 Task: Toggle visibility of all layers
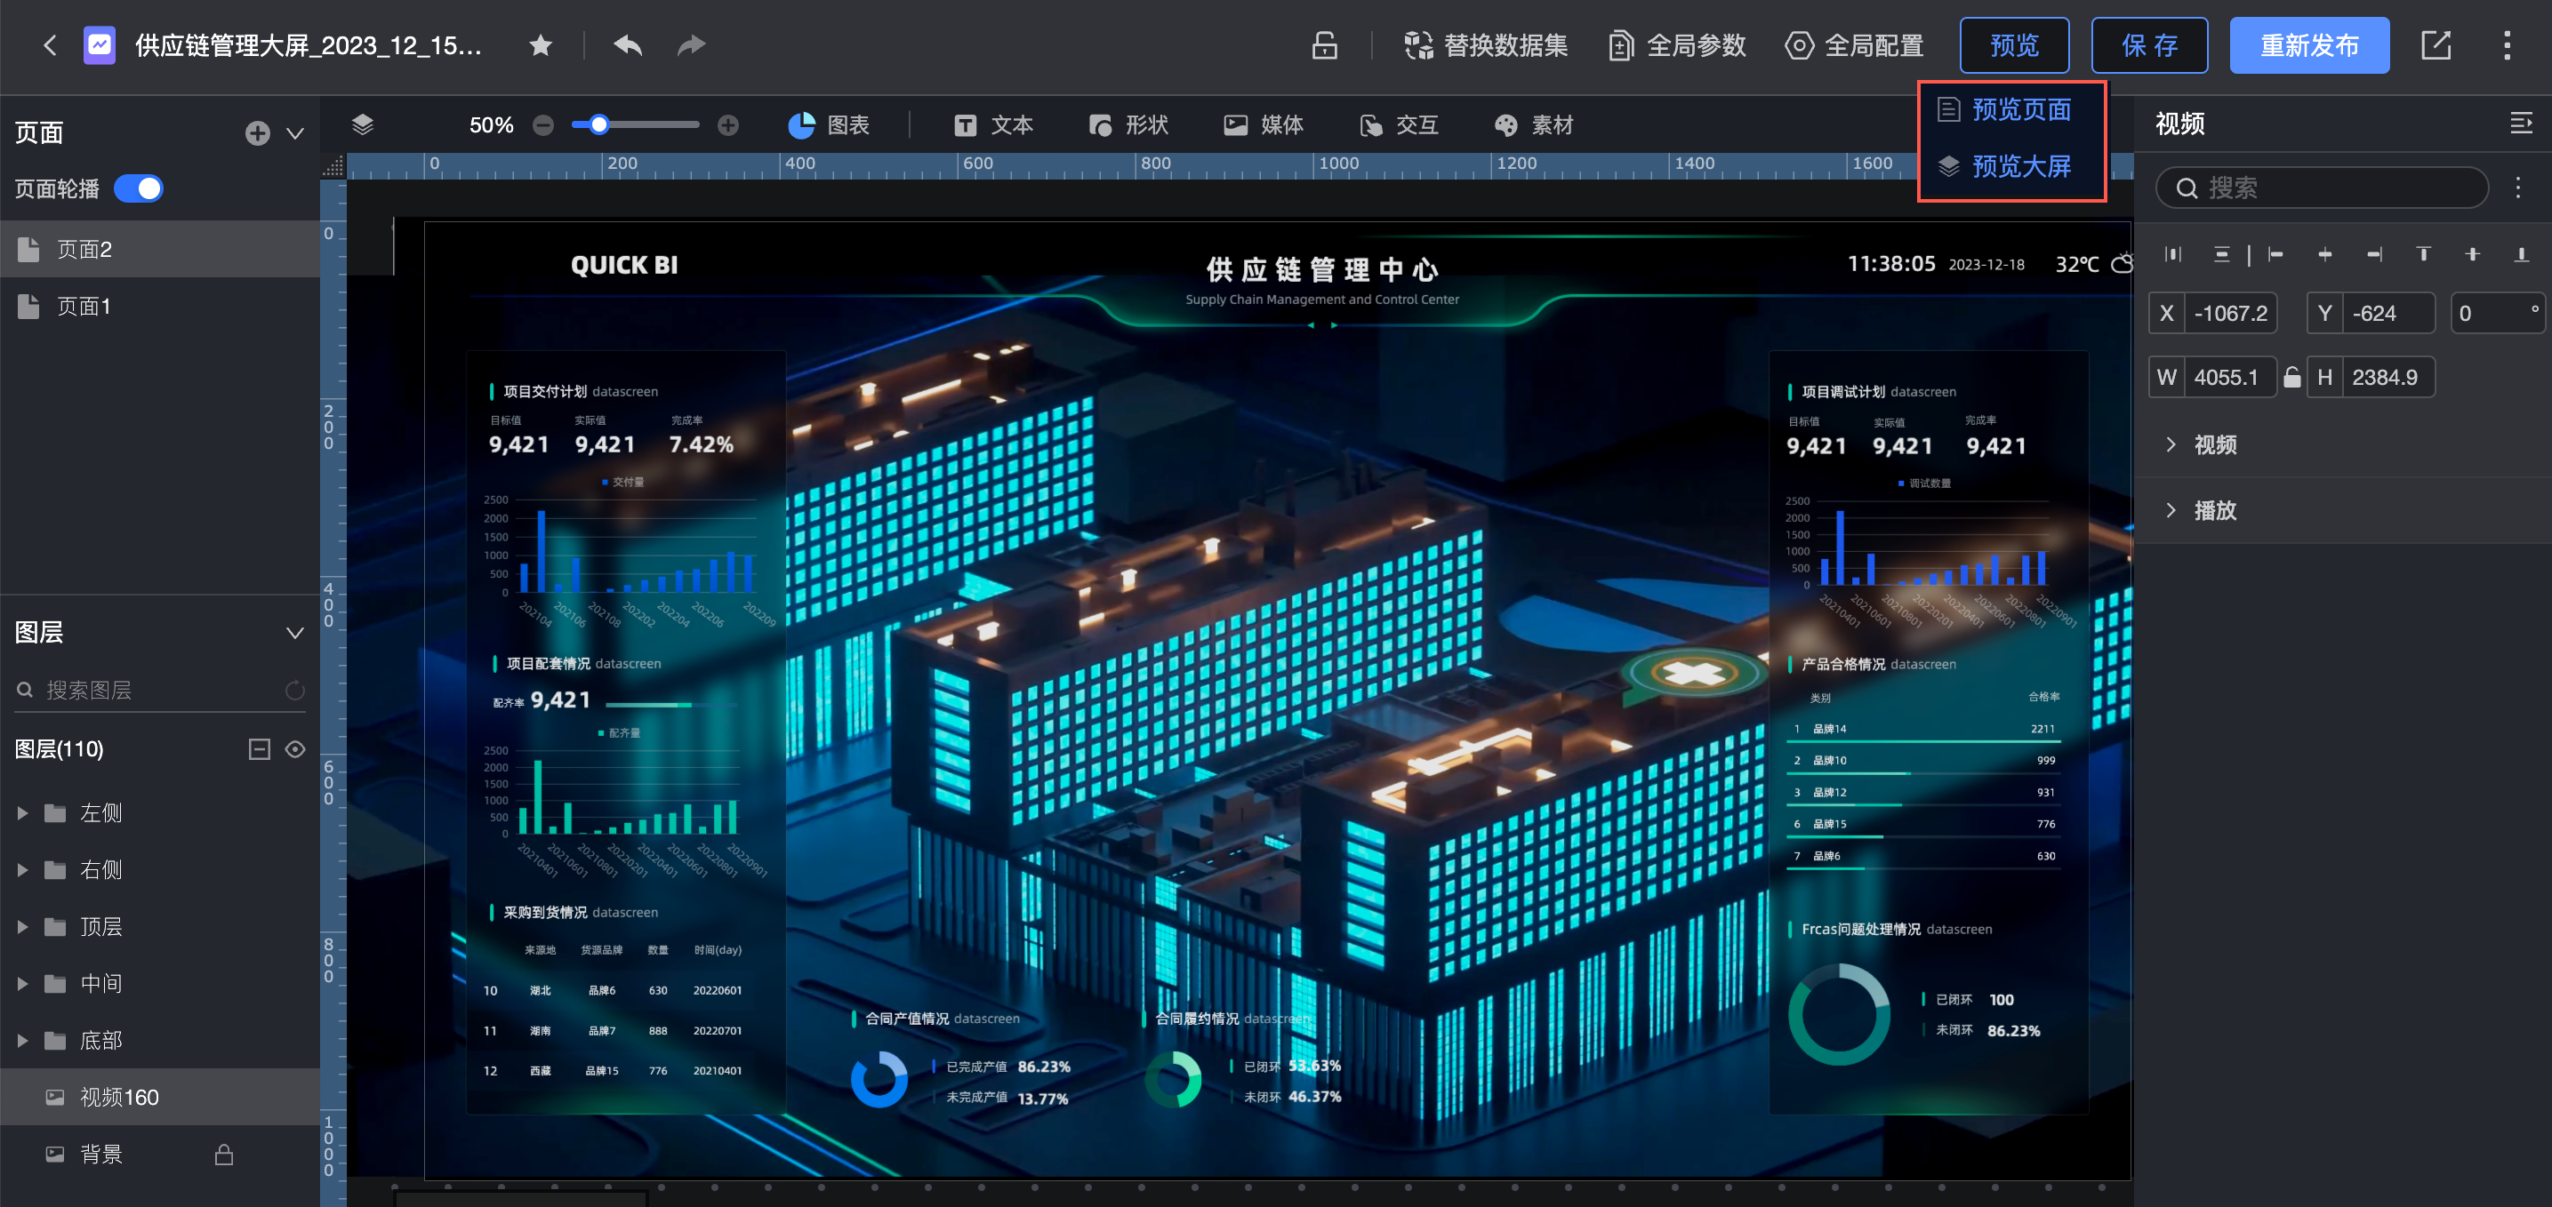tap(295, 749)
